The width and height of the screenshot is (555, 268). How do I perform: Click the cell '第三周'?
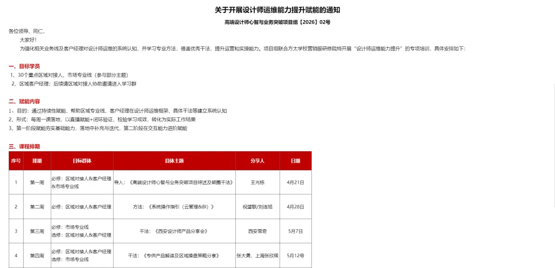37,231
